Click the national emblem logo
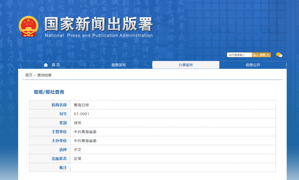This screenshot has height=180, width=299. click(x=29, y=26)
